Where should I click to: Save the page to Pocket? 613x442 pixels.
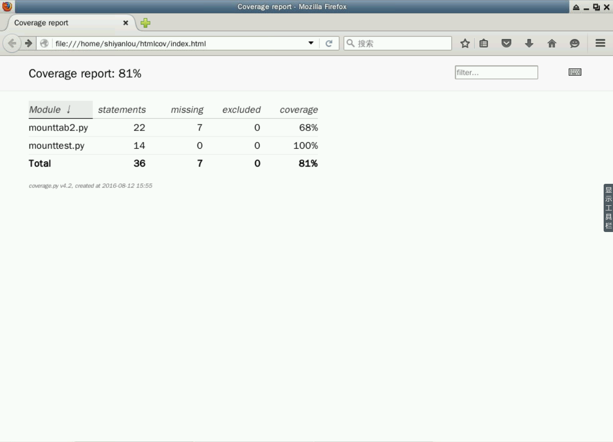[x=506, y=43]
